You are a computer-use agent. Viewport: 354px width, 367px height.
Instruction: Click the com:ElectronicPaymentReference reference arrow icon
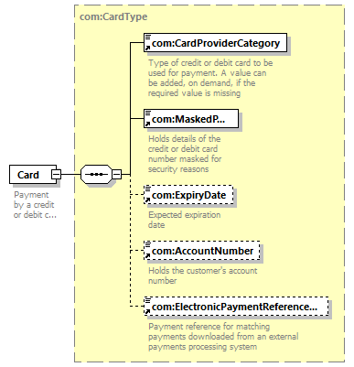pyautogui.click(x=147, y=311)
